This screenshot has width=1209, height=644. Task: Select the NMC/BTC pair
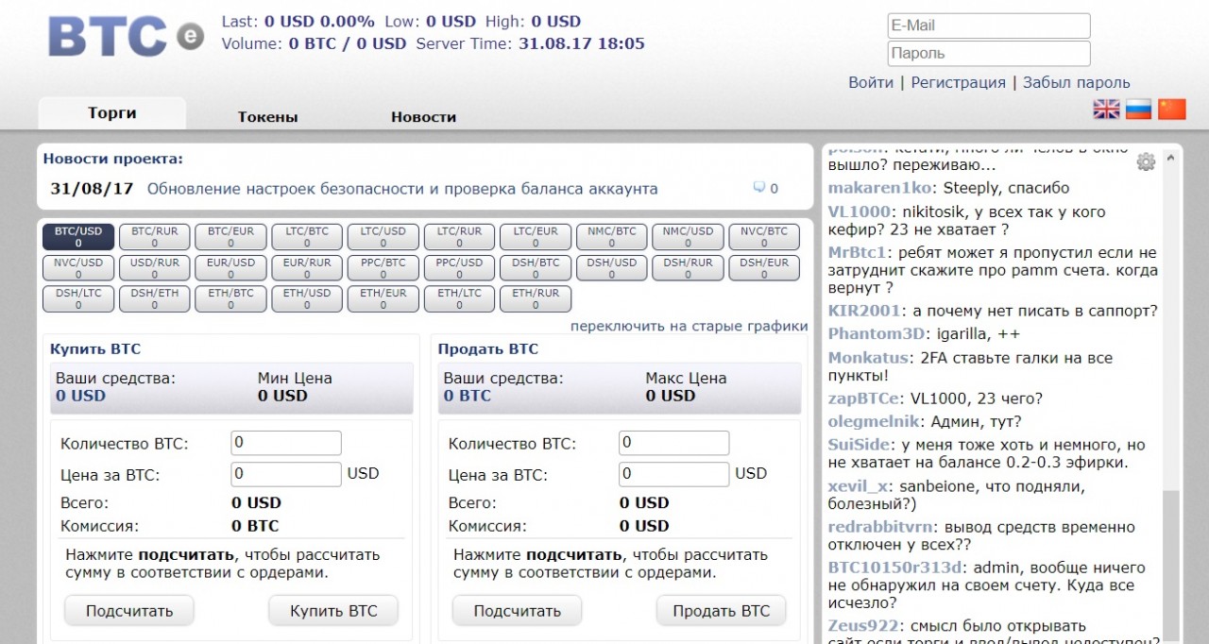pos(612,237)
